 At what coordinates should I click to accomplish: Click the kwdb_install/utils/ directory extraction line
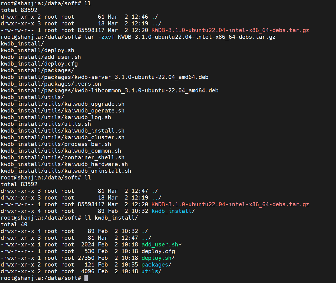click(32, 97)
